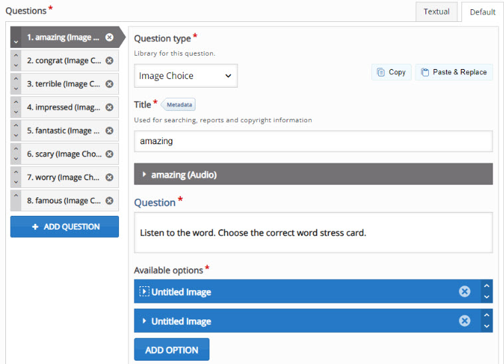504x364 pixels.
Task: Expand the first Untitled Image option
Action: point(144,292)
